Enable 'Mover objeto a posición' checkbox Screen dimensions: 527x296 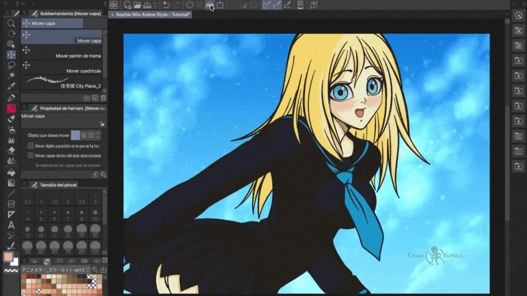(30, 146)
